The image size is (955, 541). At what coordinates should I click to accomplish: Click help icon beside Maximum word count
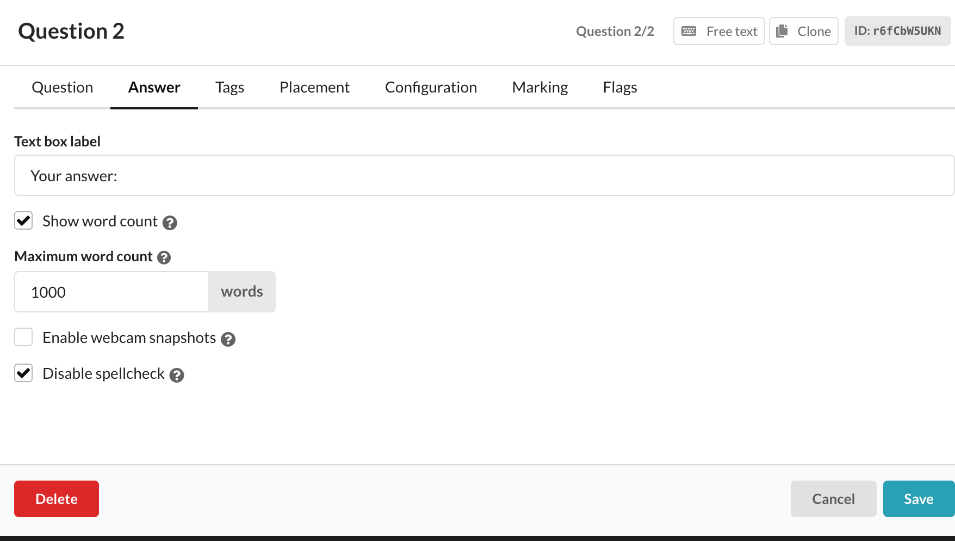(x=164, y=257)
